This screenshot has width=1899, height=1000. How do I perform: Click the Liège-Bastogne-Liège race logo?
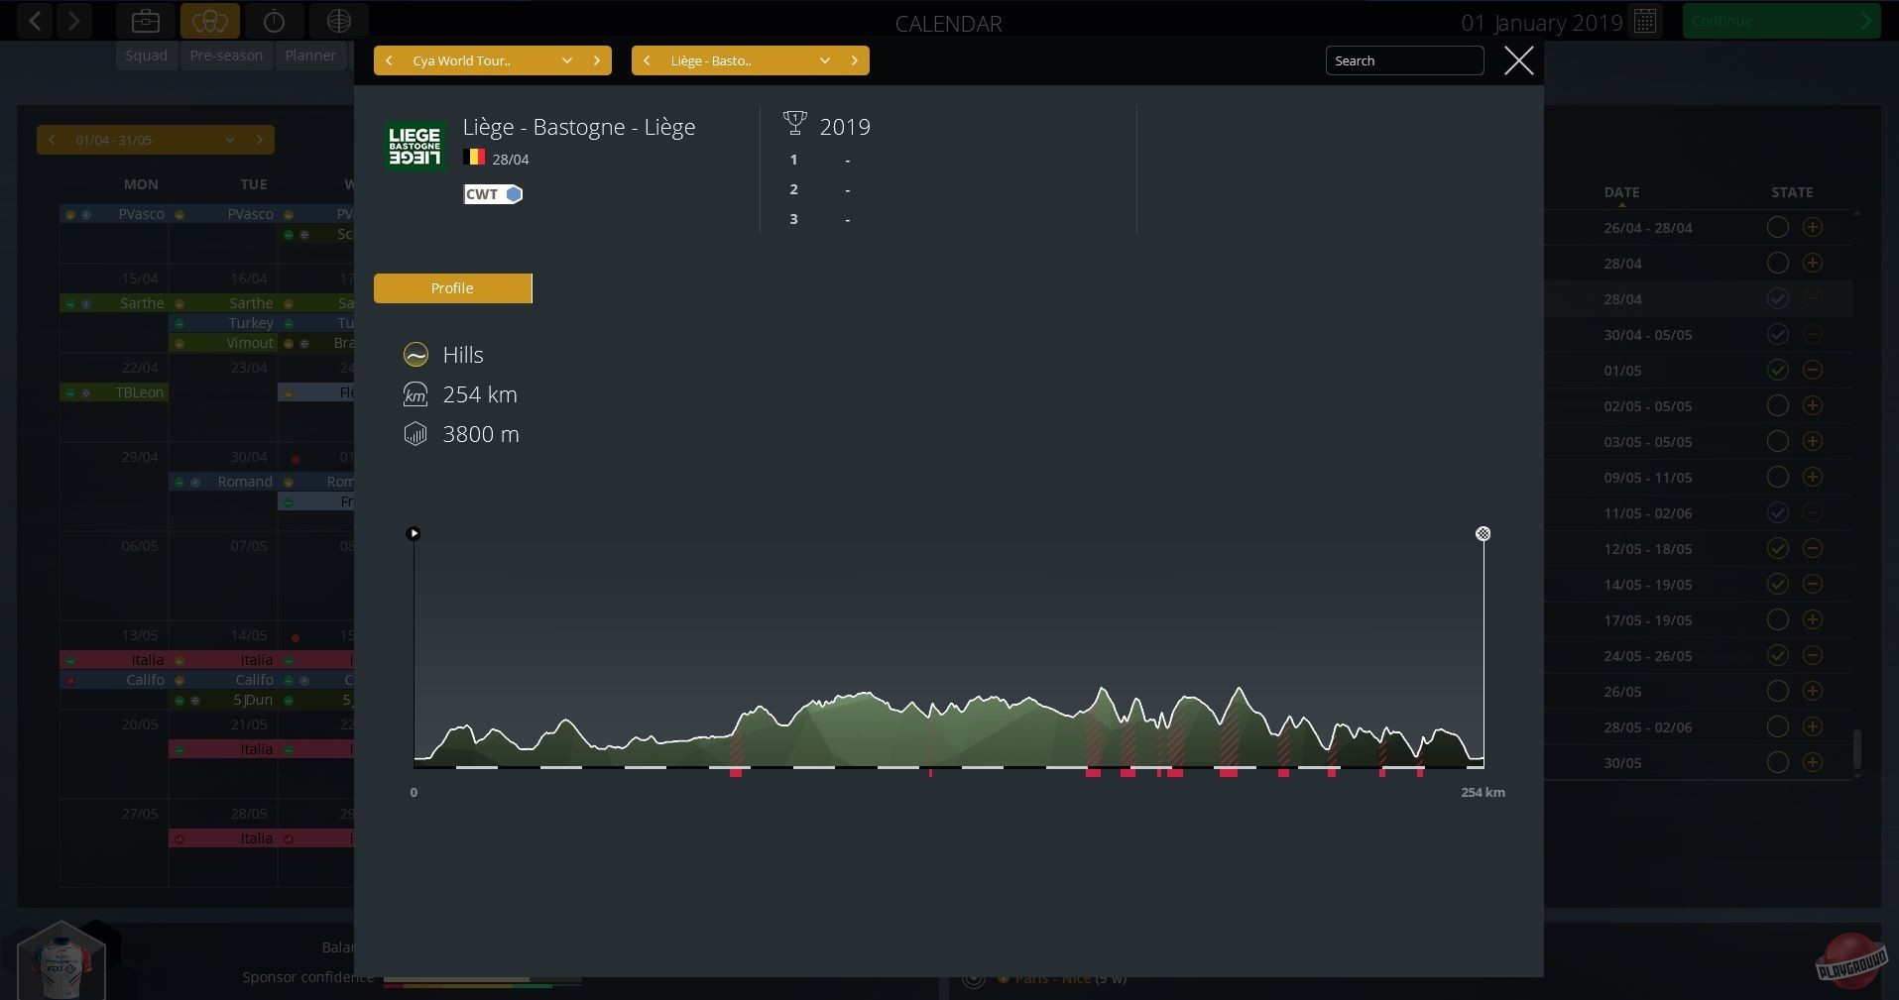(415, 146)
